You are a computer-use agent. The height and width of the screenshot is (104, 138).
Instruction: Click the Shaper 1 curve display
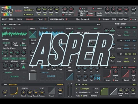pos(107,74)
